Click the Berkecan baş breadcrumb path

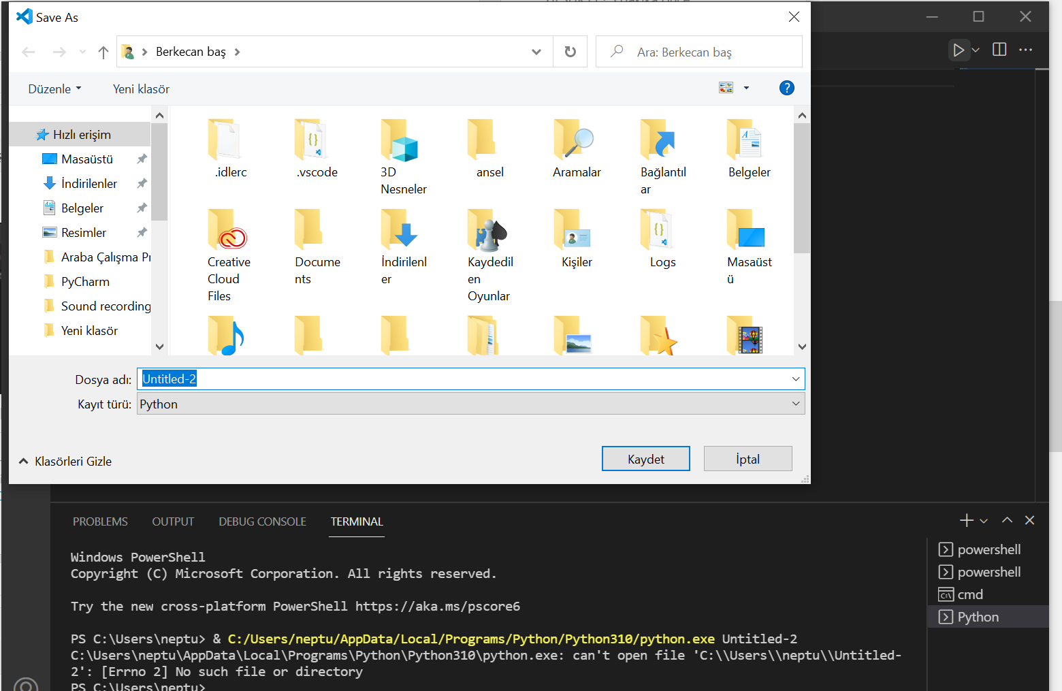tap(191, 52)
